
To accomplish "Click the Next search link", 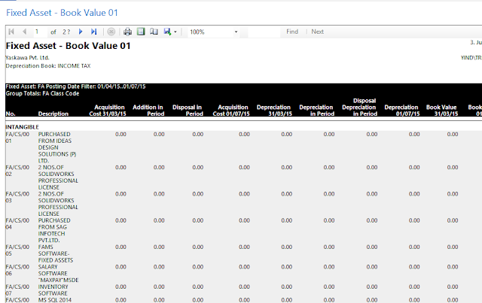I will [x=318, y=32].
